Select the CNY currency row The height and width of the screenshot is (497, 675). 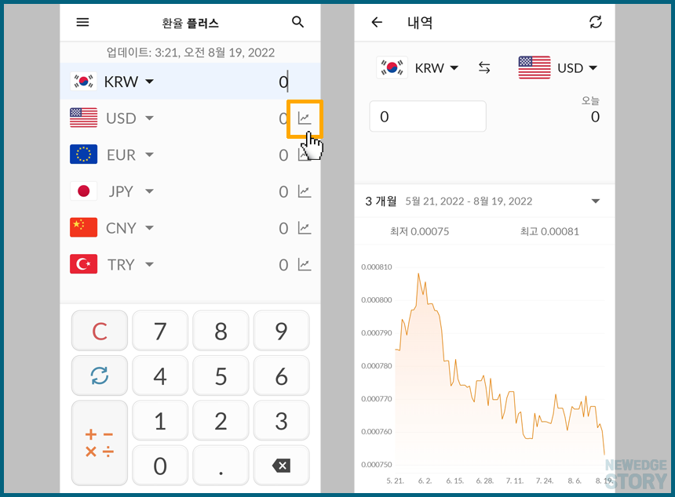(122, 228)
